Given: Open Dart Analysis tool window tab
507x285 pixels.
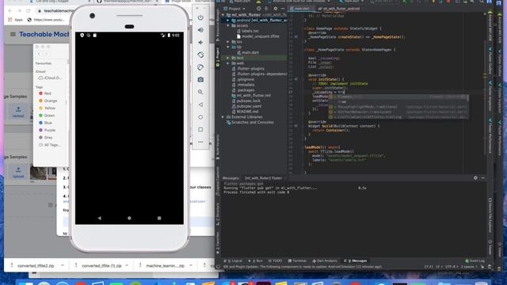Looking at the screenshot, I should tap(325, 260).
